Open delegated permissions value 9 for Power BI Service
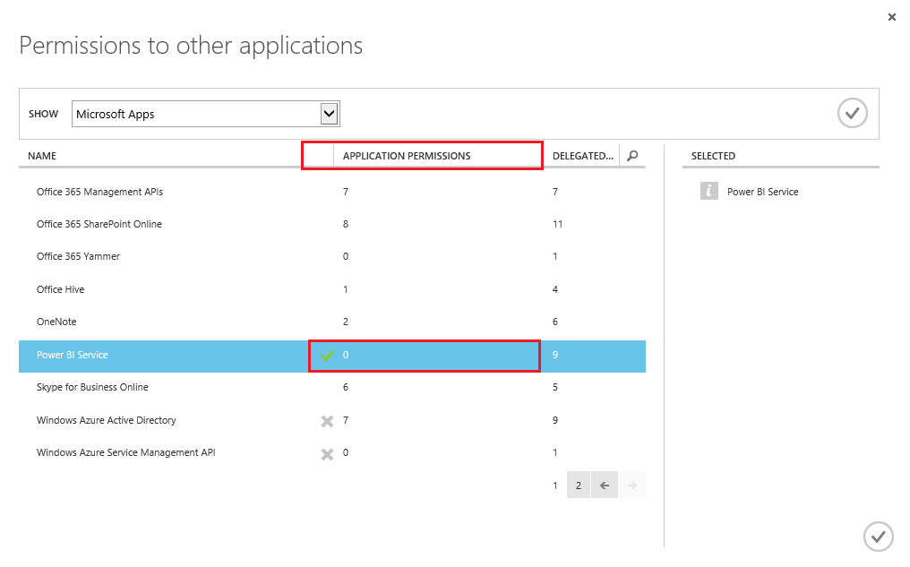The height and width of the screenshot is (567, 910). pos(555,355)
